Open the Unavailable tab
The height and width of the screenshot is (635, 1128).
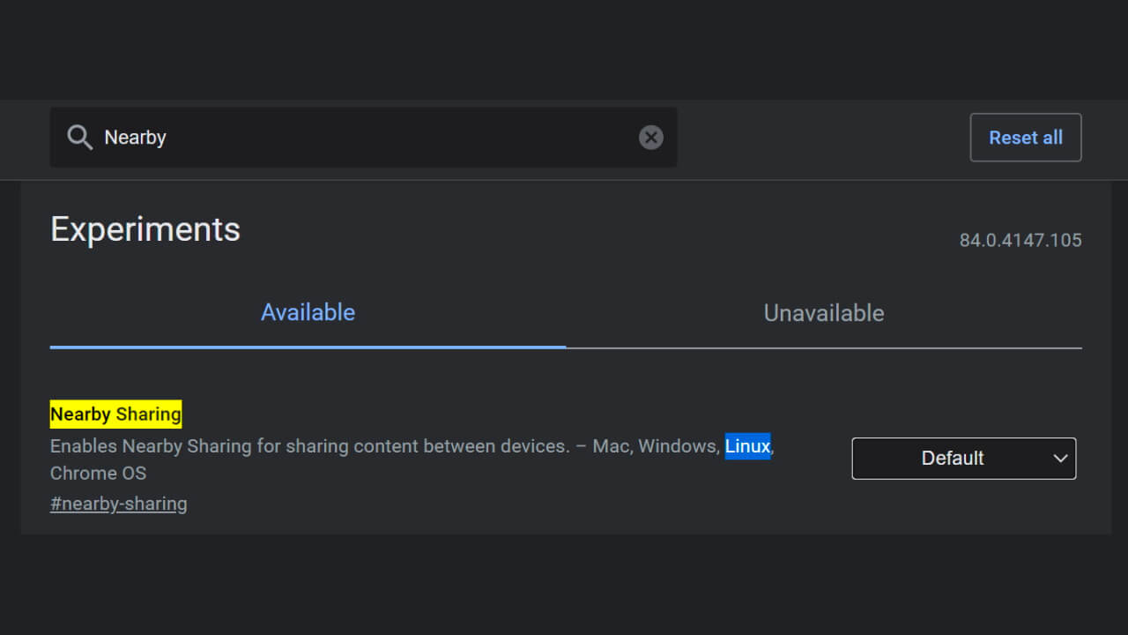tap(823, 313)
